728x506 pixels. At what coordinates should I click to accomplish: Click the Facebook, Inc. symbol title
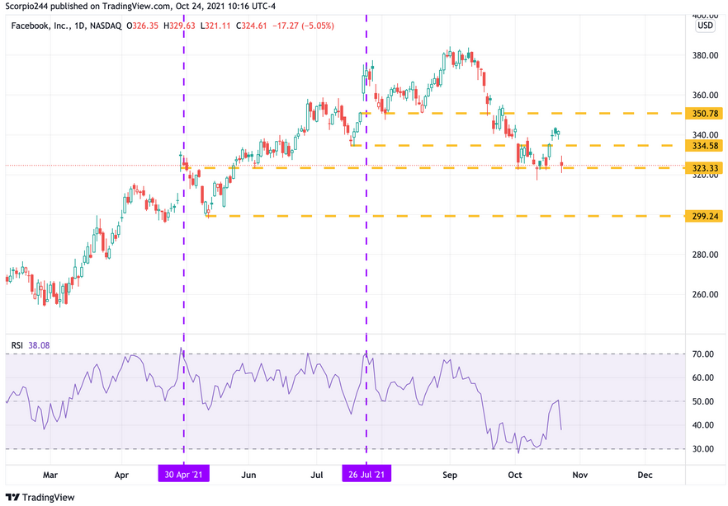pyautogui.click(x=41, y=26)
